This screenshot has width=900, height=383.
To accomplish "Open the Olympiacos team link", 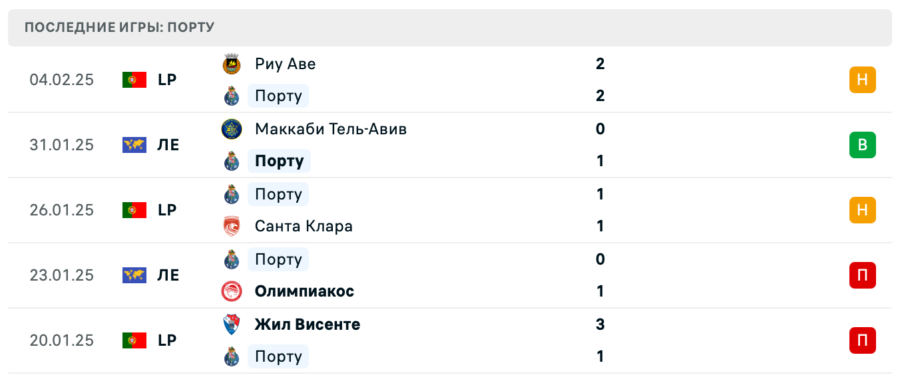I will pos(304,291).
